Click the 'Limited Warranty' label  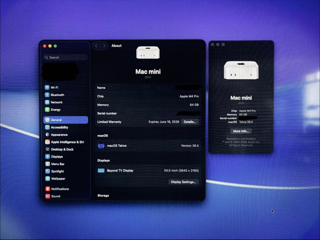pyautogui.click(x=109, y=122)
